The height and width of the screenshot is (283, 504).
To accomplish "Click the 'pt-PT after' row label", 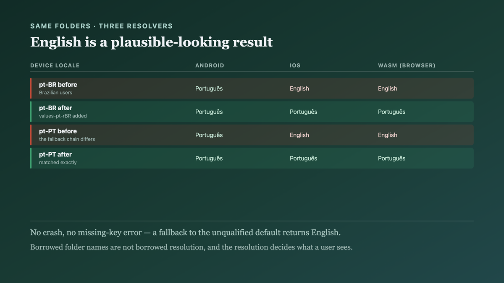I will pyautogui.click(x=55, y=154).
